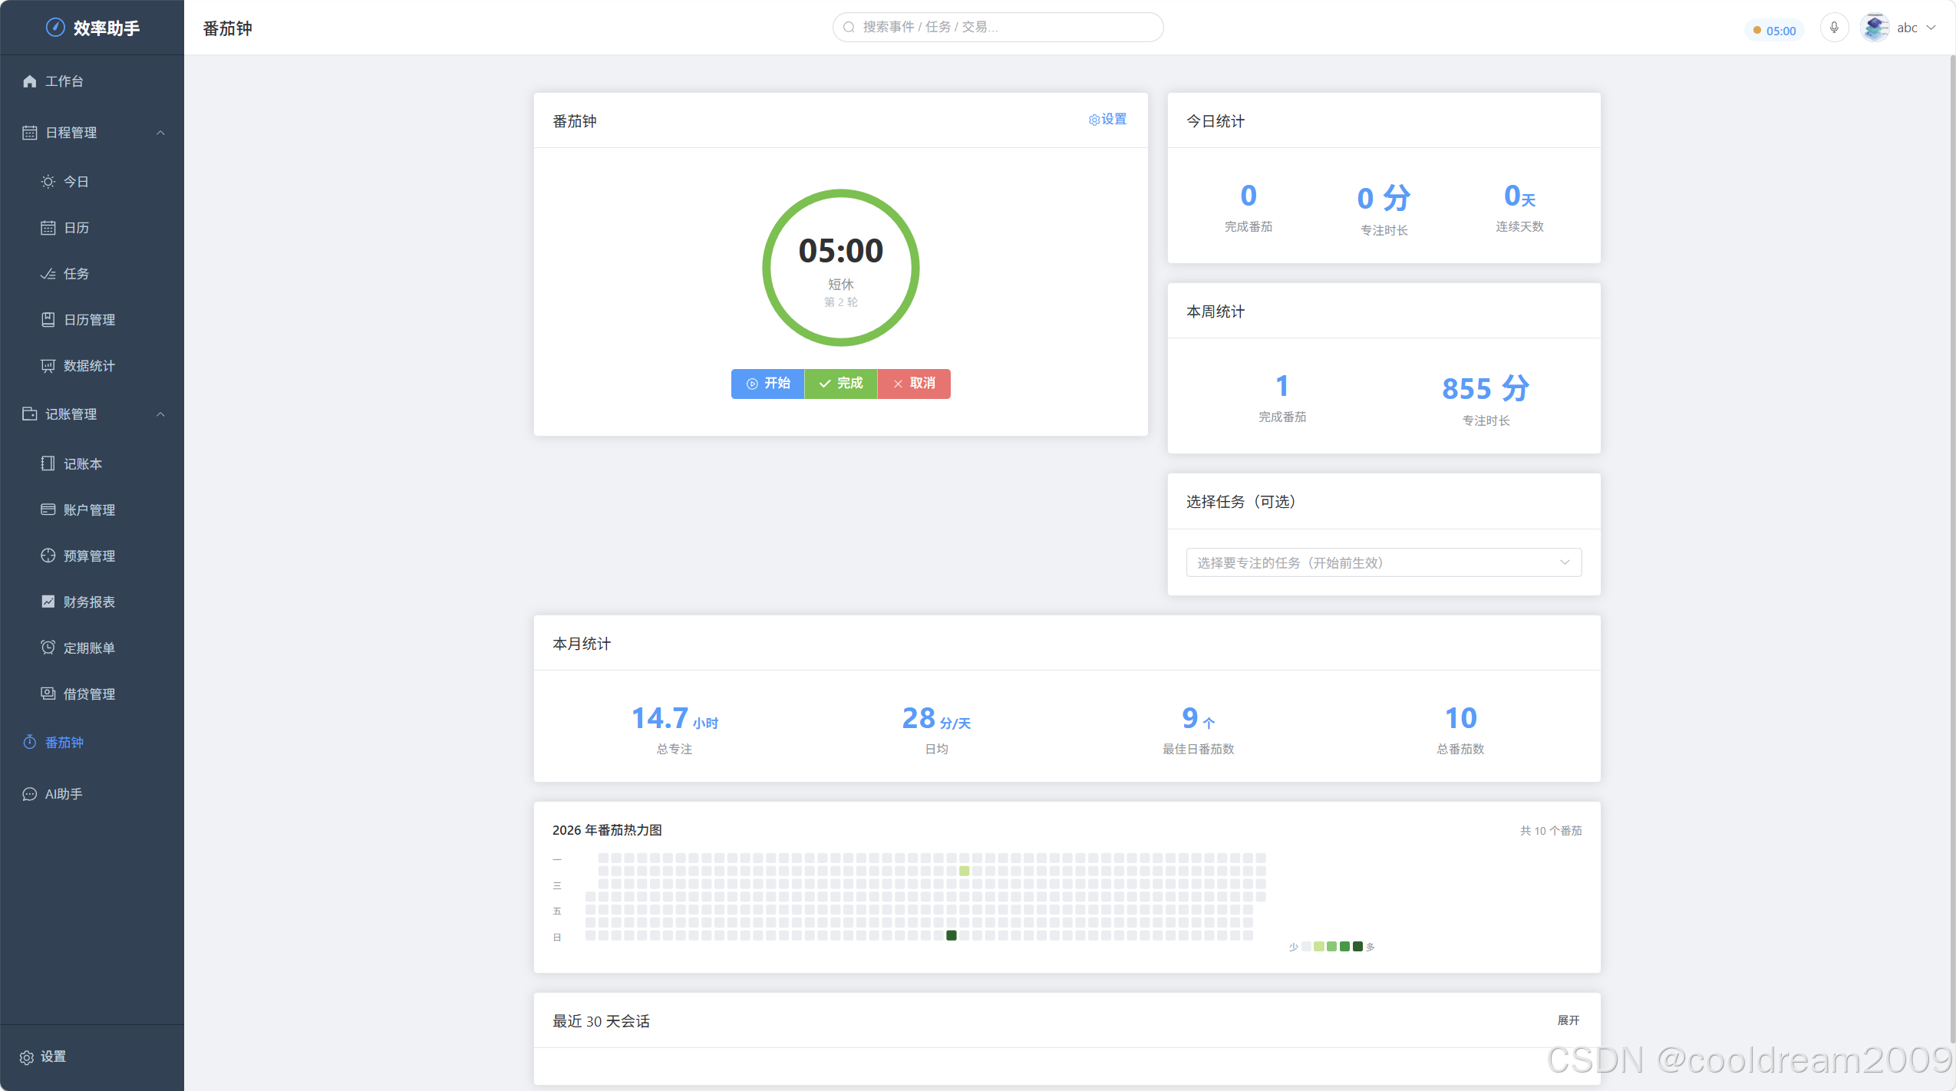
Task: Select the 数据统计 sidebar icon
Action: 48,366
